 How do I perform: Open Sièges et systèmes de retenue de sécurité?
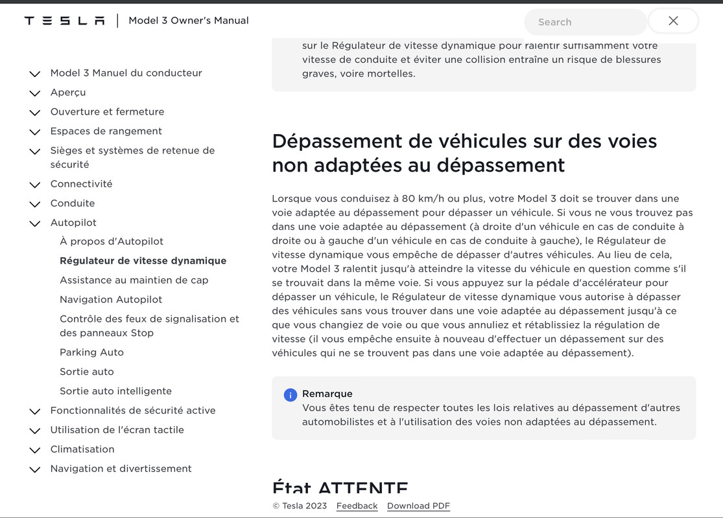(132, 157)
